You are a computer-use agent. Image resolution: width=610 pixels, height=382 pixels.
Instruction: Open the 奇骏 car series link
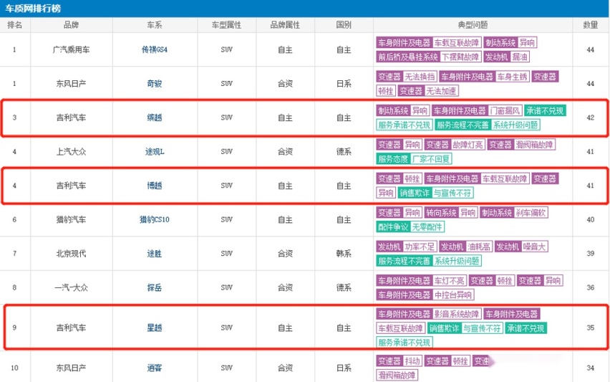[x=155, y=83]
